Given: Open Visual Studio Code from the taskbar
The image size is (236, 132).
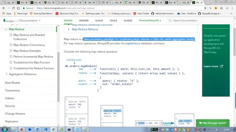Looking at the screenshot, I should pos(46,129).
